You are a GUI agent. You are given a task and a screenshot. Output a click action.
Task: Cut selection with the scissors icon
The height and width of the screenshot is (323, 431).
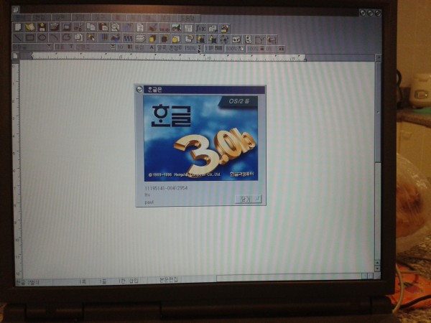[78, 27]
